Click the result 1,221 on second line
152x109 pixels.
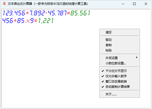46,21
